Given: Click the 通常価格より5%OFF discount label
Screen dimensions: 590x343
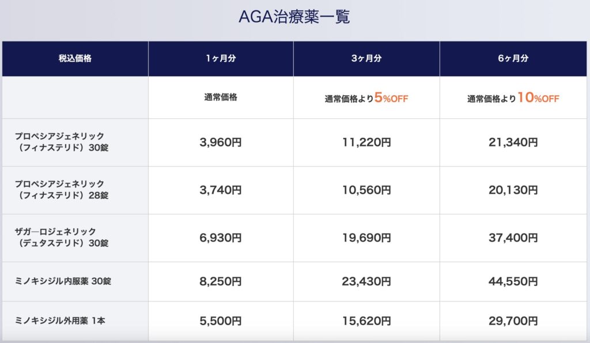Looking at the screenshot, I should click(366, 98).
